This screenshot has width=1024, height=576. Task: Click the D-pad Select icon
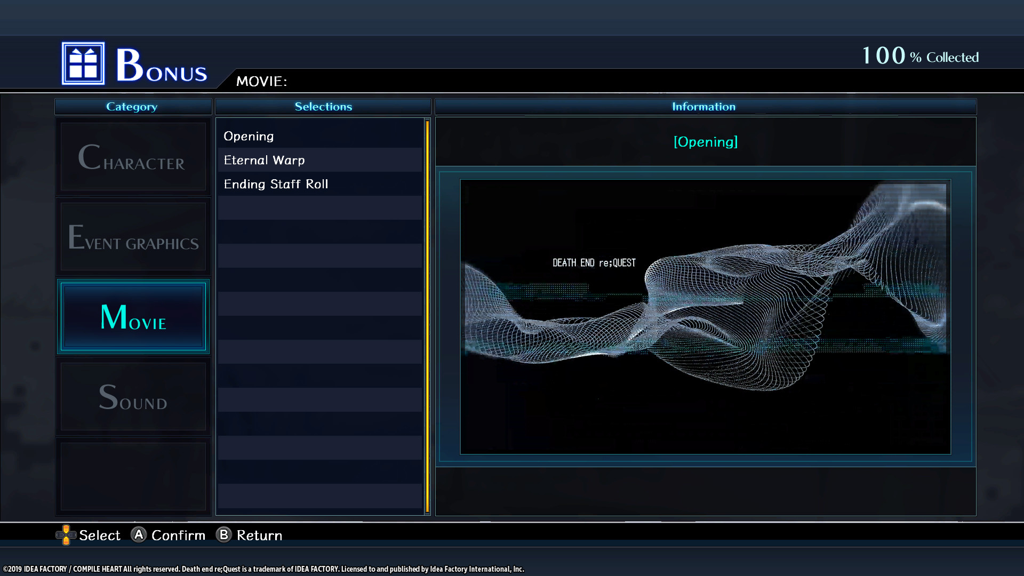pos(66,535)
